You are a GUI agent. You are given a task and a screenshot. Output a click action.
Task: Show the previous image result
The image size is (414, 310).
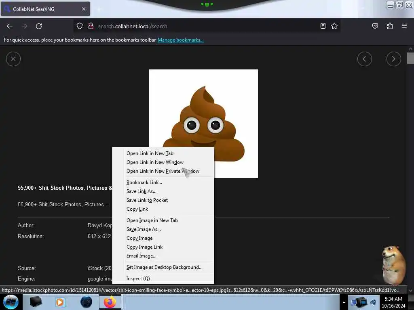pos(365,59)
